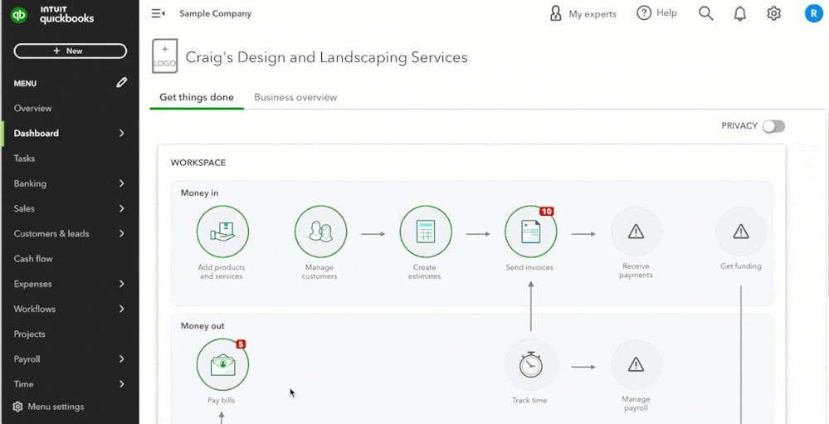Expand the Sales submenu chevron
This screenshot has width=829, height=424.
(122, 208)
